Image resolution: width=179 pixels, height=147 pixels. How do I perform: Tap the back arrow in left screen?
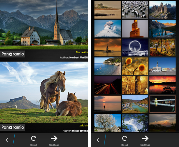pos(7,140)
